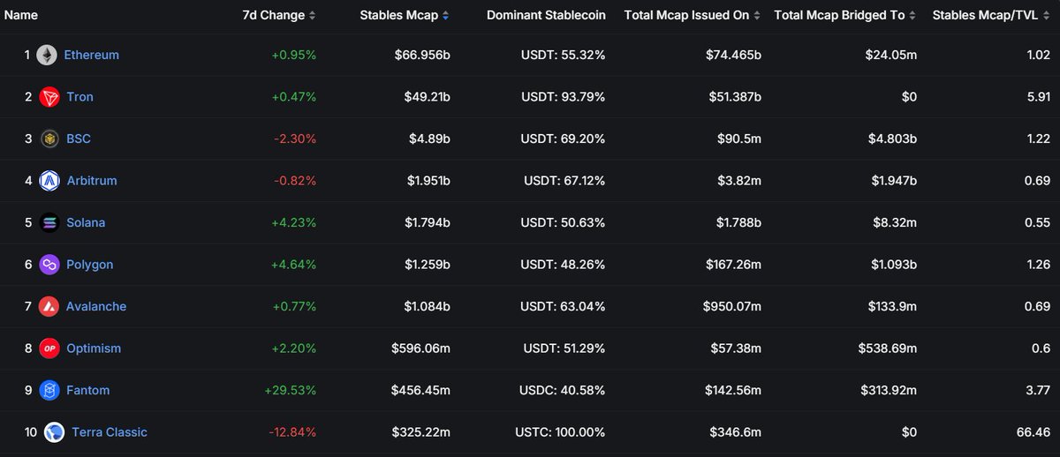Select the Name column header
The image size is (1060, 457).
pyautogui.click(x=21, y=16)
